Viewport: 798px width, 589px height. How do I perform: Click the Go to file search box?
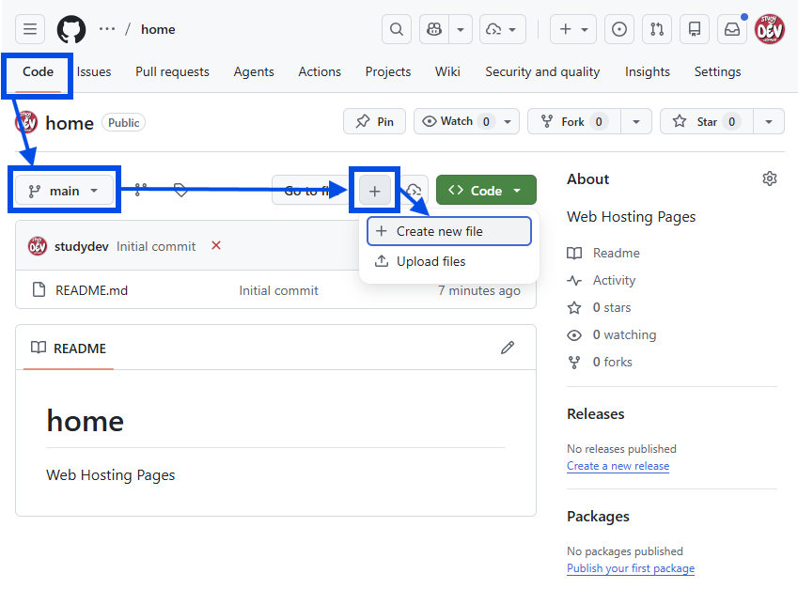(310, 191)
